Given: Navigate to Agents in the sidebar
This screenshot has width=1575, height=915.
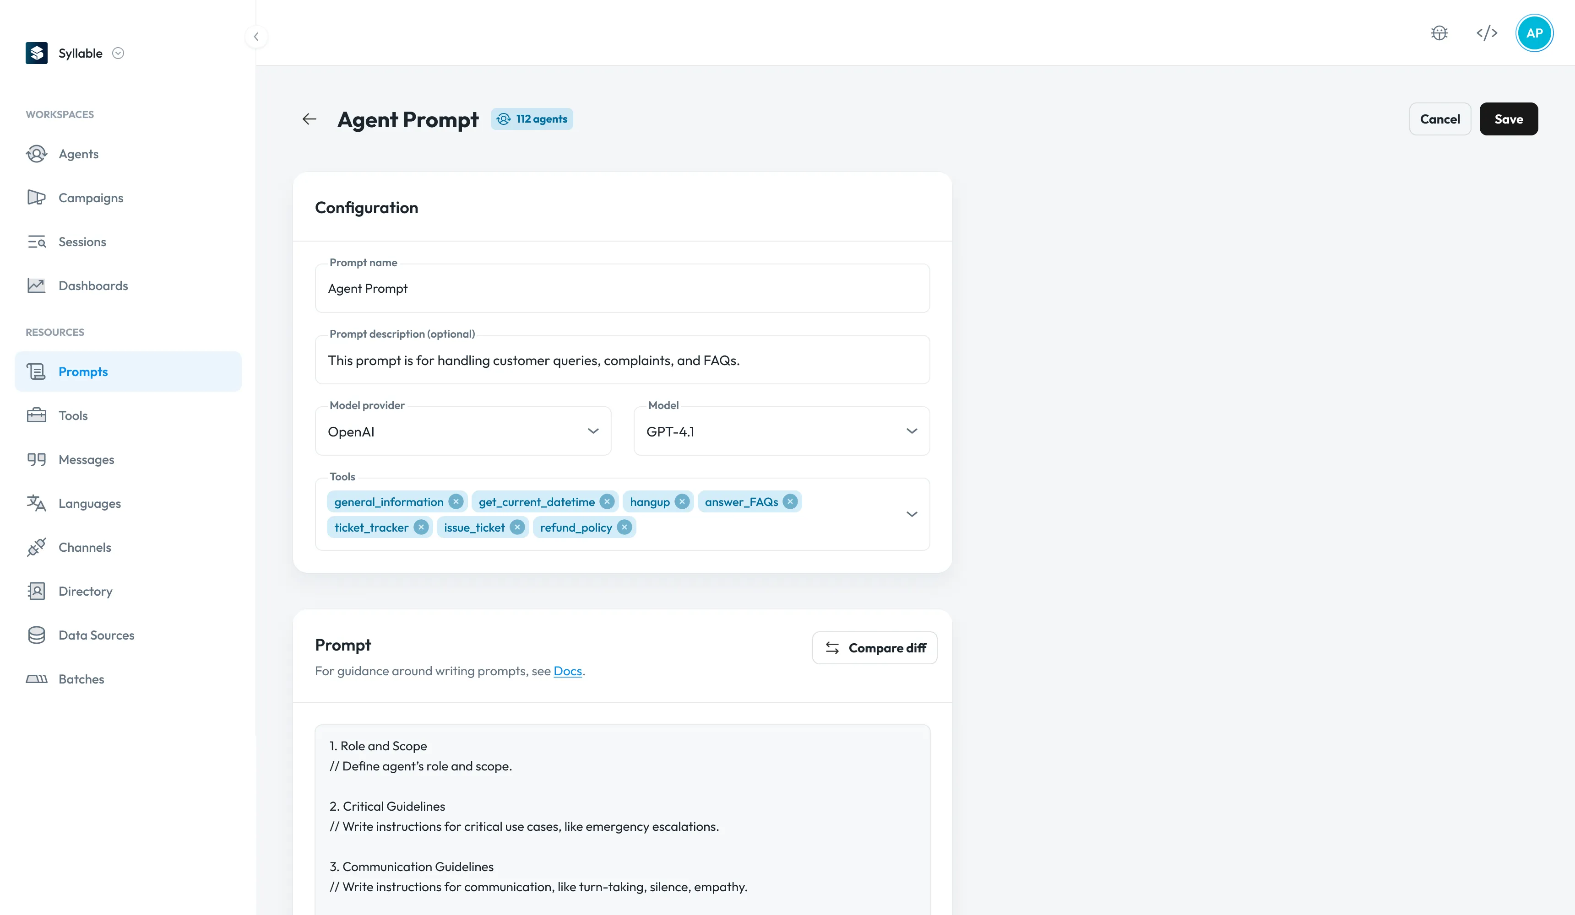Looking at the screenshot, I should [x=127, y=154].
